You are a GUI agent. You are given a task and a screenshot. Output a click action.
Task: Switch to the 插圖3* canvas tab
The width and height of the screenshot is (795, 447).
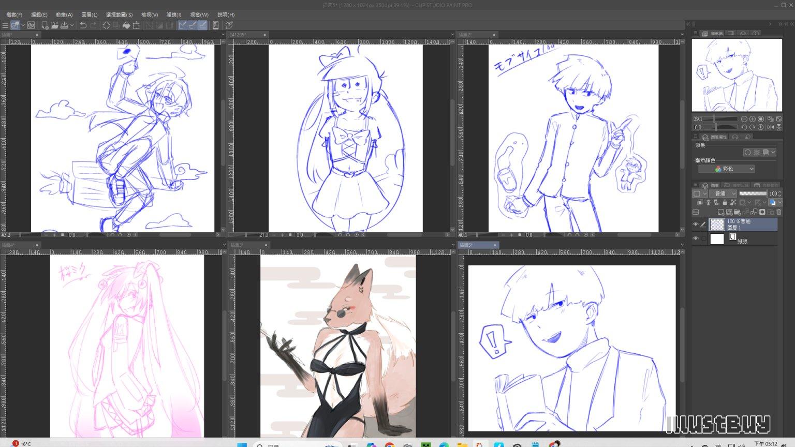[249, 245]
